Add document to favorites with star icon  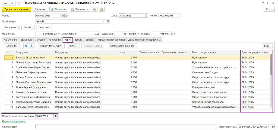click(x=20, y=3)
